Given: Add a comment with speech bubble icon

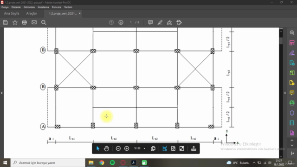Looking at the screenshot, I should (150, 22).
